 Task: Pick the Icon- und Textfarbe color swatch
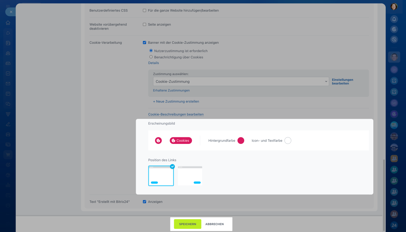coord(288,140)
